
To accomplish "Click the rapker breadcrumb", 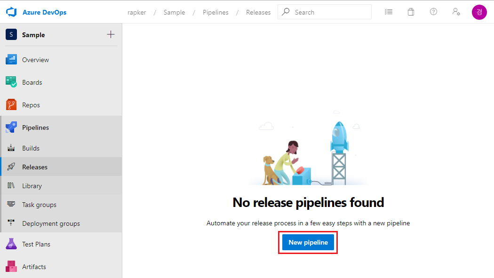I will tap(137, 12).
